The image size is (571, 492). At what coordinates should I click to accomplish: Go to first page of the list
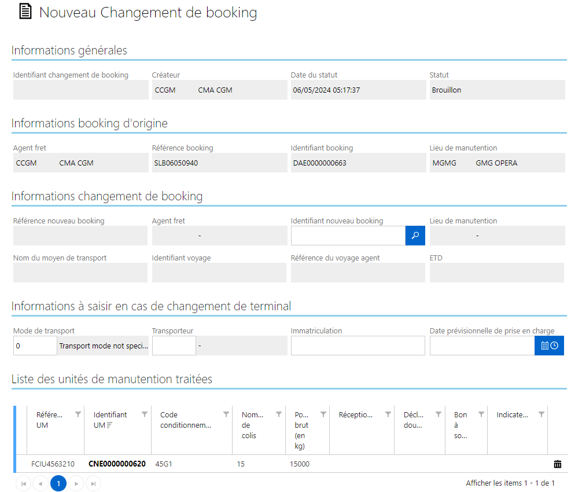pos(24,484)
